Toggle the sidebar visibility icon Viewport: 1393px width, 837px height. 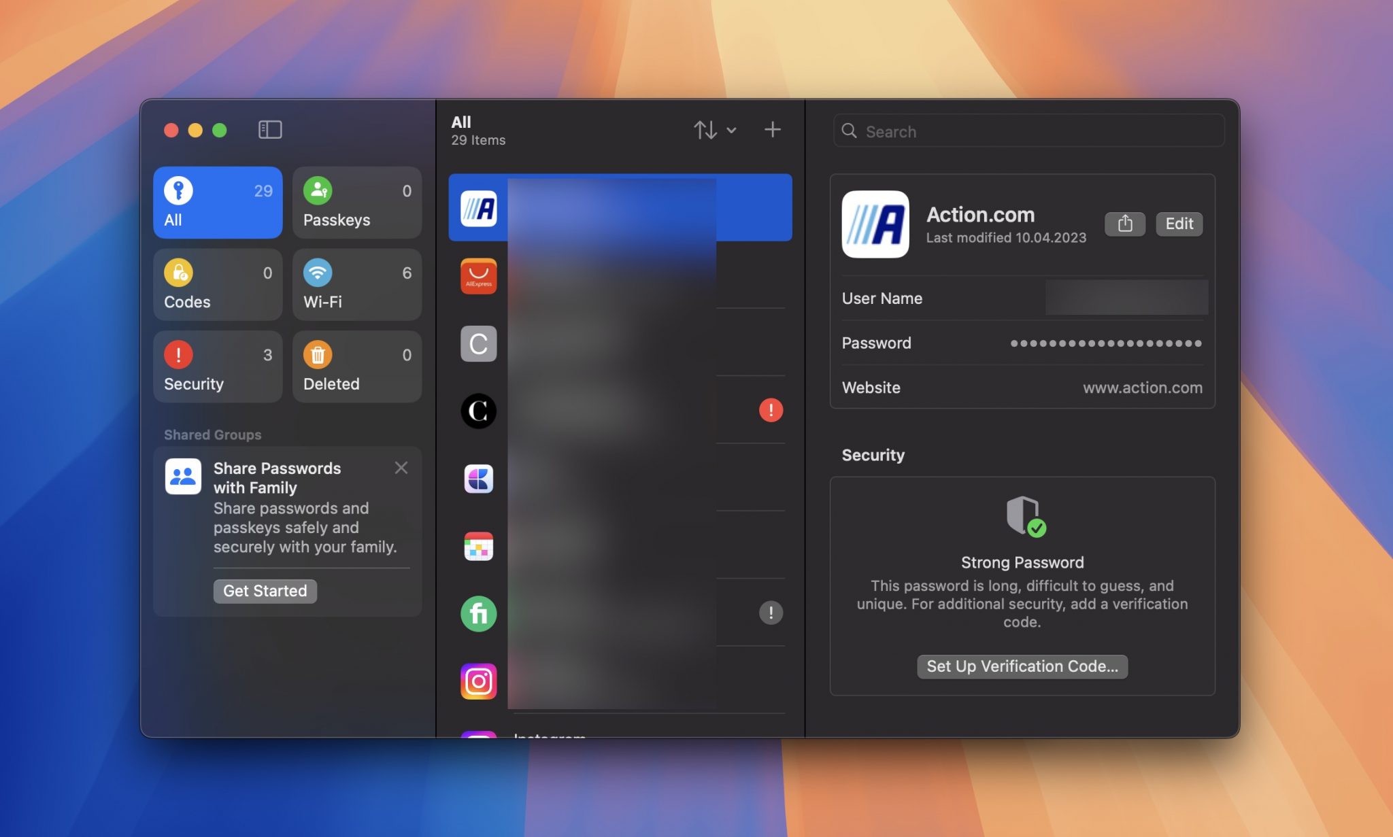269,129
